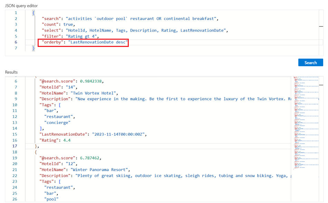Click the search score 6.787462 value
The width and height of the screenshot is (328, 203).
tap(89, 158)
